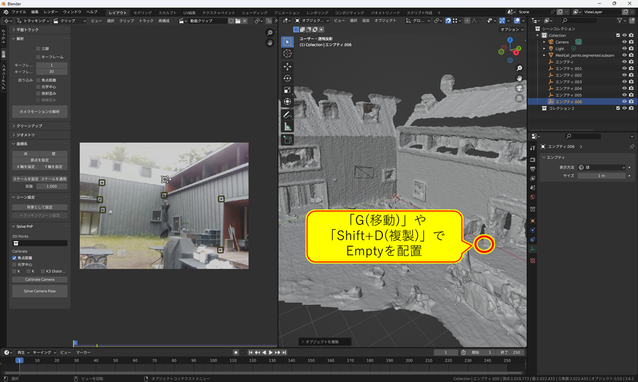This screenshot has height=382, width=638.
Task: Unlink the movie clip with X icon
Action: 246,21
